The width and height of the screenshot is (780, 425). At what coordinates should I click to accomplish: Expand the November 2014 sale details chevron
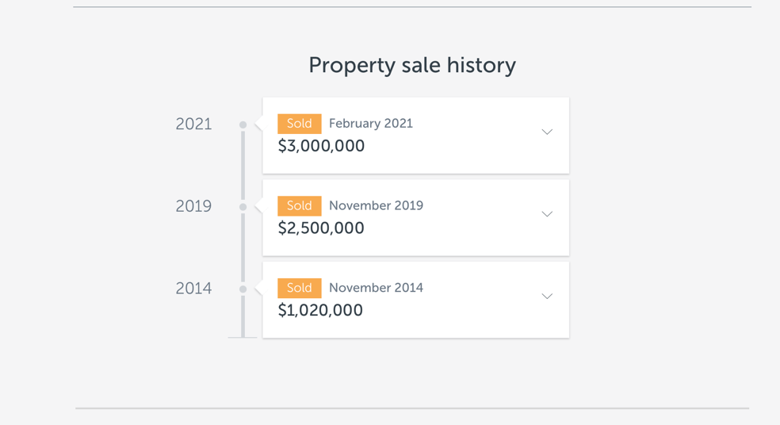[x=547, y=296]
